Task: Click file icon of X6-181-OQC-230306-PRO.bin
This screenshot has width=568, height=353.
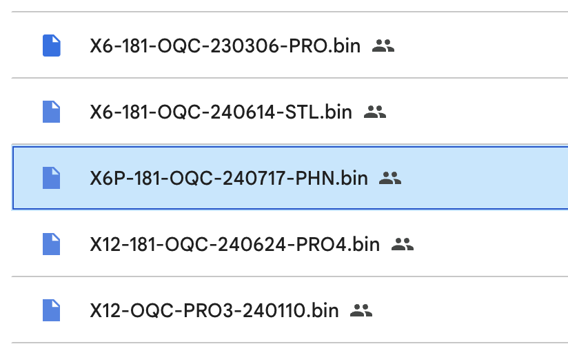Action: [52, 46]
